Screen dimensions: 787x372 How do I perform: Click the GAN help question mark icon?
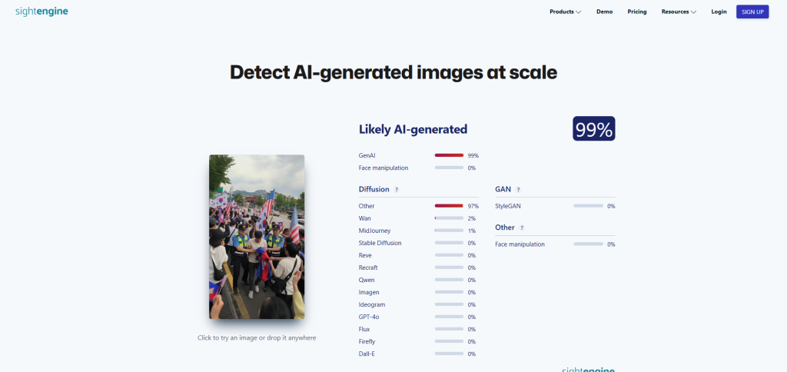519,189
